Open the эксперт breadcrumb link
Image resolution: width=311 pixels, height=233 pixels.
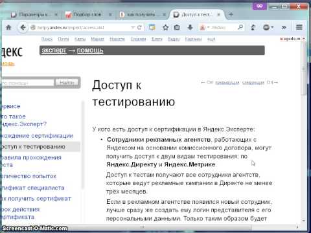pos(54,50)
